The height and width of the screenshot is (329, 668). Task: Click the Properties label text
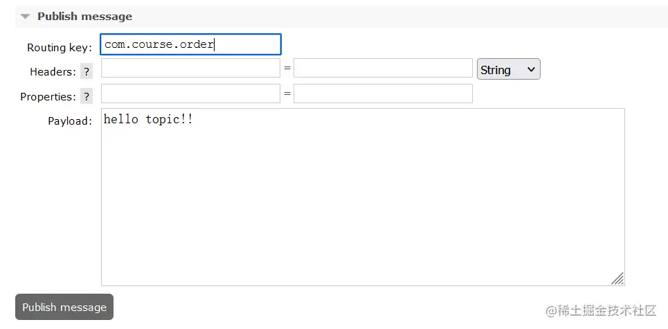[x=48, y=97]
